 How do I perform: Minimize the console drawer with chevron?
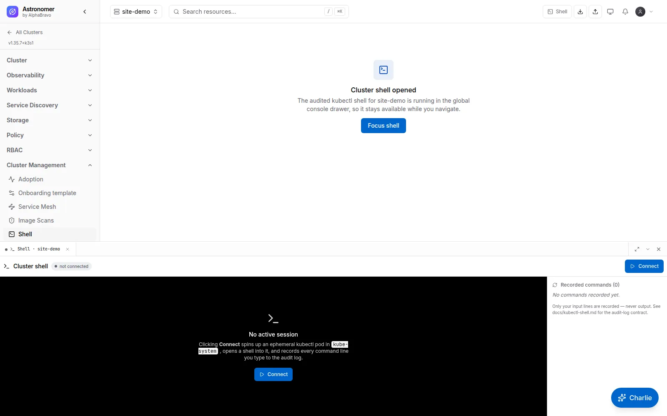pos(648,249)
